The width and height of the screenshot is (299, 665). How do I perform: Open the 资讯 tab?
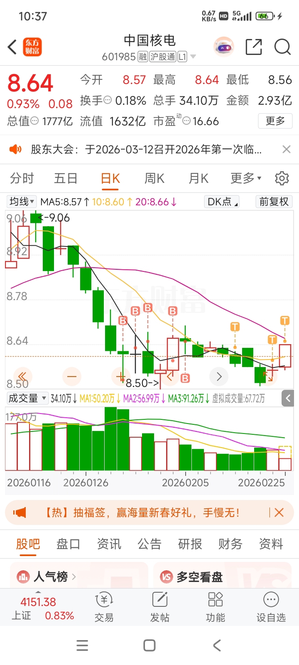[x=109, y=544]
